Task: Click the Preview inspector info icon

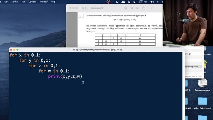Action: [125, 8]
